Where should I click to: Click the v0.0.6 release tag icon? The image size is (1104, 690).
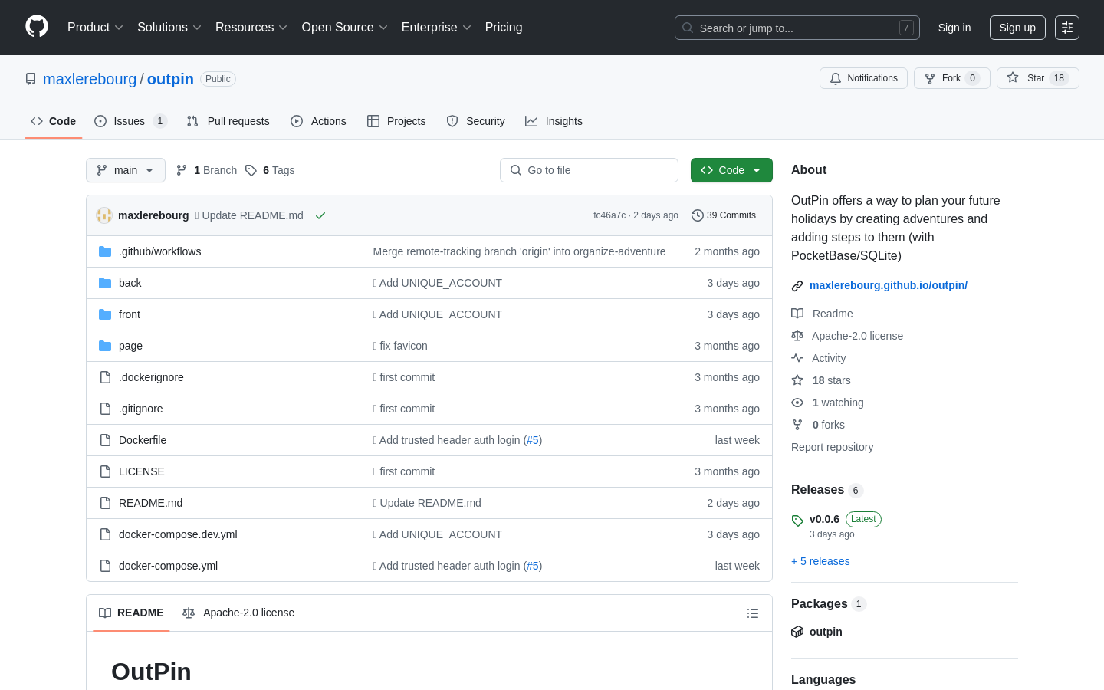click(797, 521)
